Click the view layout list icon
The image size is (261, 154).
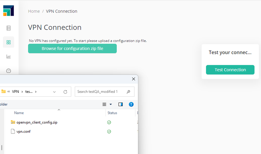pos(104,104)
